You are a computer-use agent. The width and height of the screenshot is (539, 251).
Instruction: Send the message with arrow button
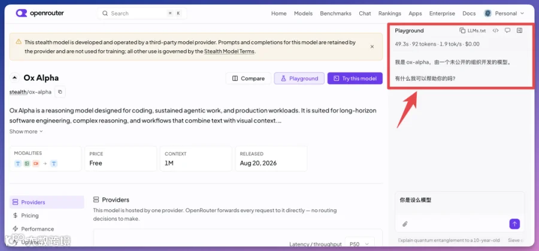pos(514,224)
